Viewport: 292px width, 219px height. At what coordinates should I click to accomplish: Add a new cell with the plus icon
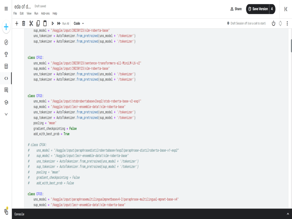[17, 23]
